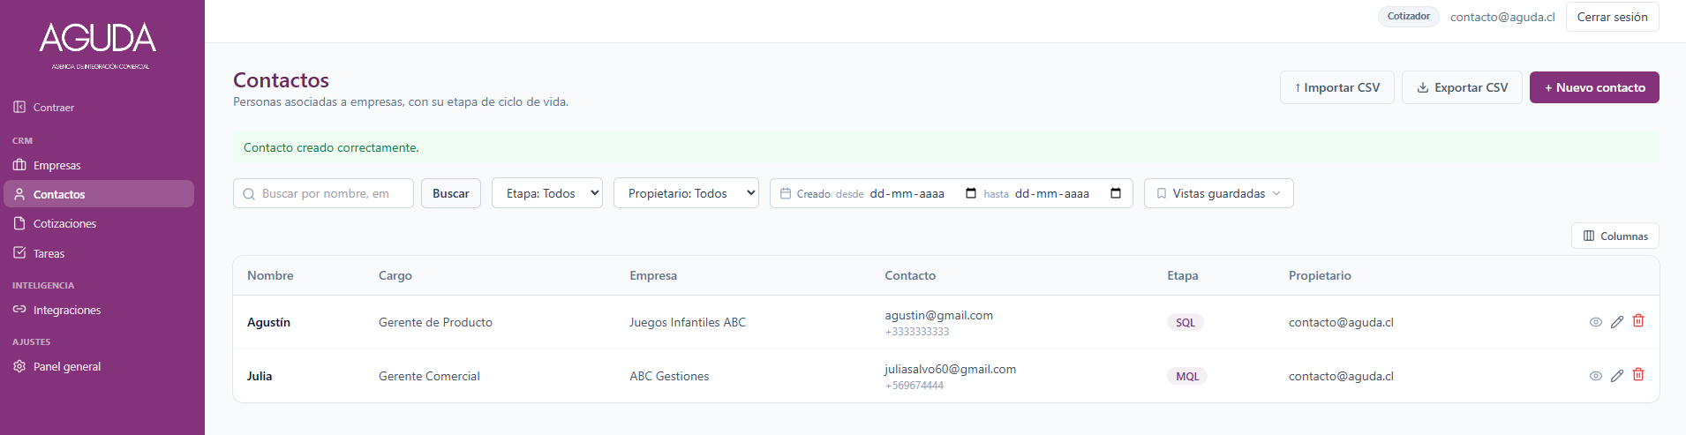
Task: Open the calendar picker for hasta date
Action: [x=1116, y=193]
